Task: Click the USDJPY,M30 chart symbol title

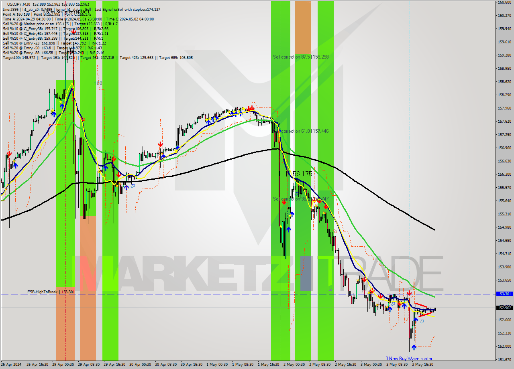Action: point(19,4)
